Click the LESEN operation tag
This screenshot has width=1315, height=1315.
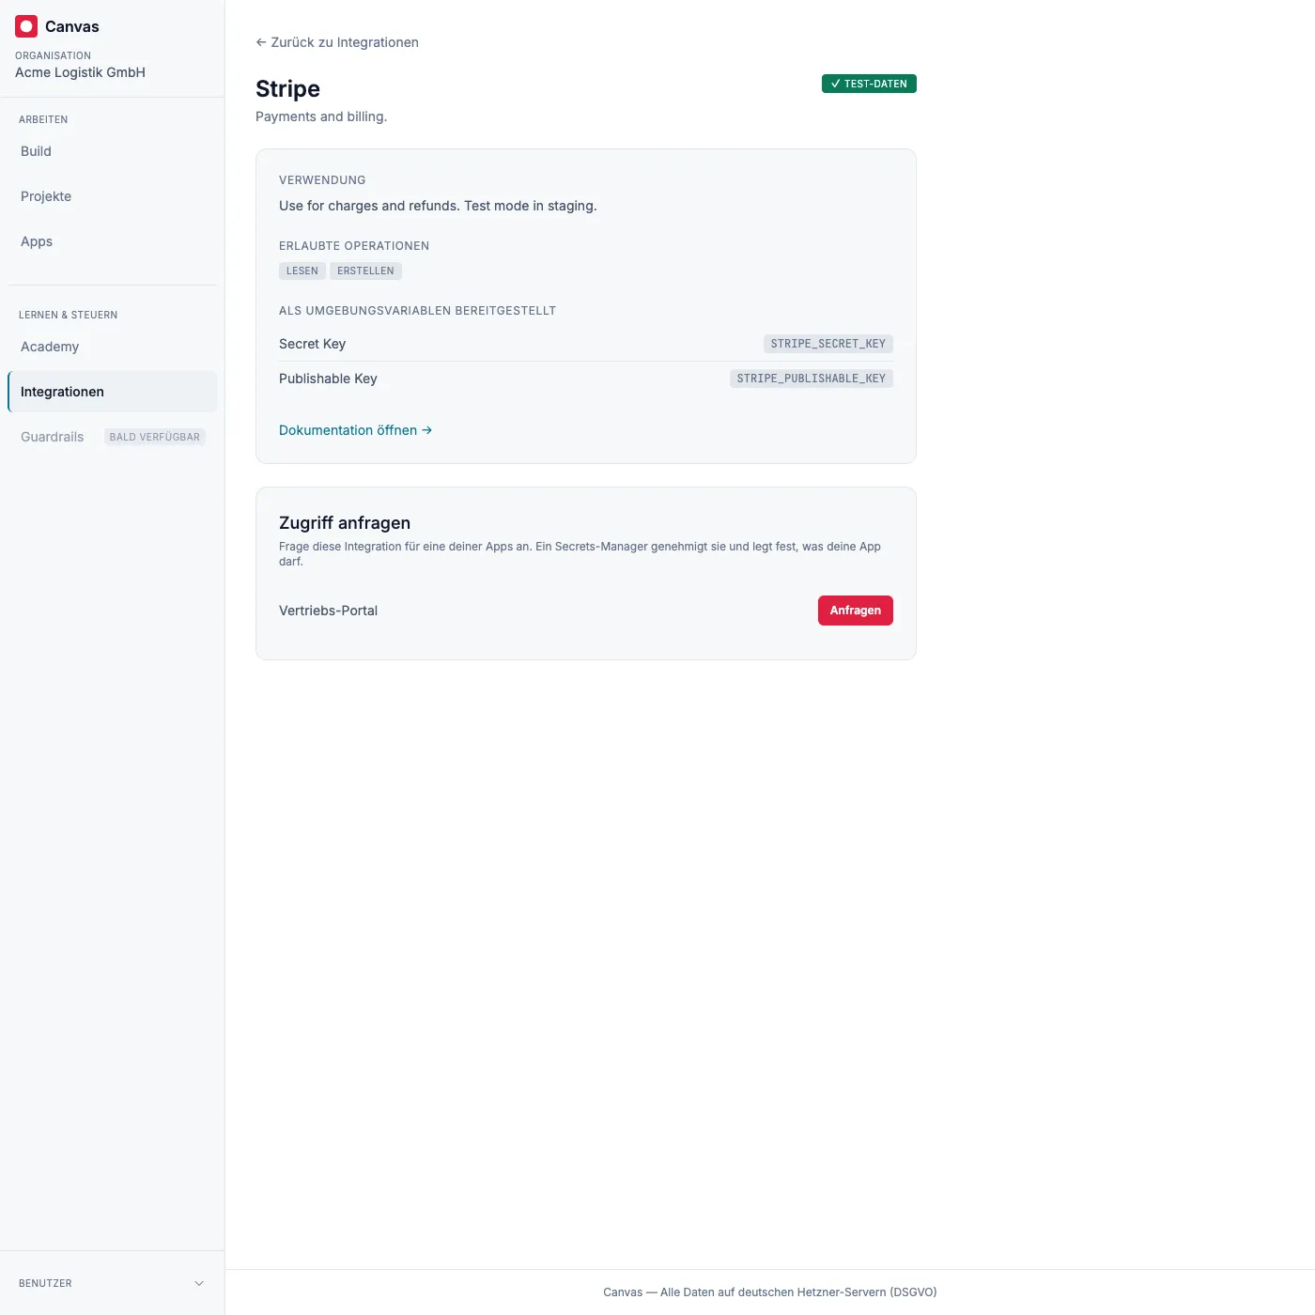[302, 271]
